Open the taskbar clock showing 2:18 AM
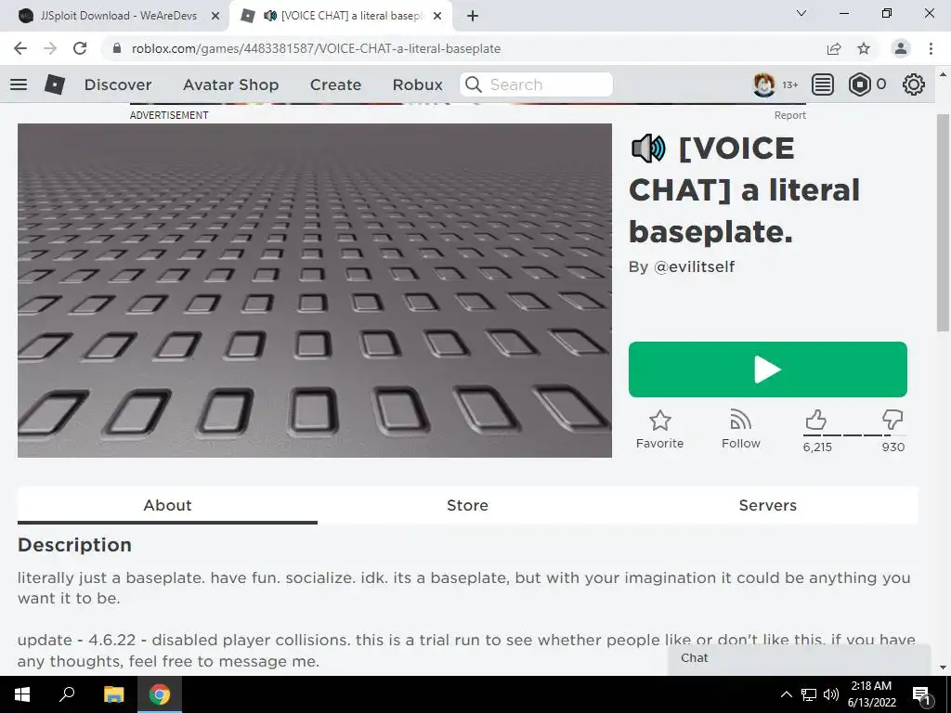Image resolution: width=951 pixels, height=713 pixels. tap(871, 694)
